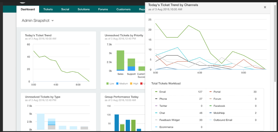
Task: Click the Email ticket count 127
Action: (200, 92)
